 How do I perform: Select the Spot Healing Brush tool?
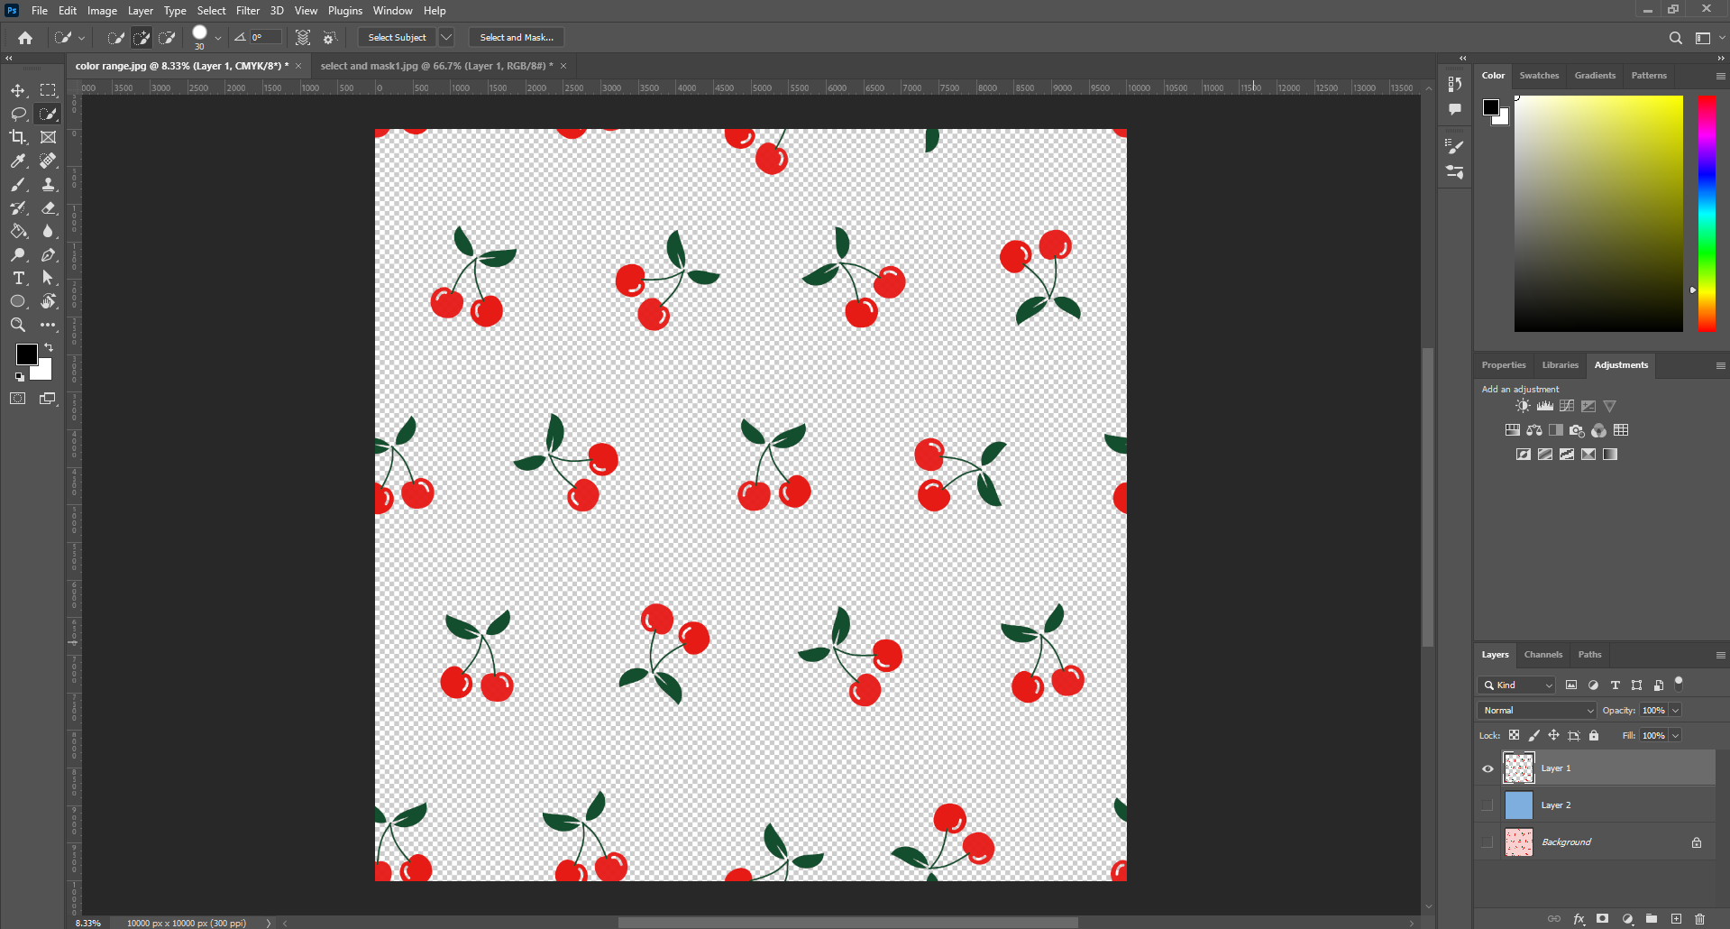tap(48, 161)
